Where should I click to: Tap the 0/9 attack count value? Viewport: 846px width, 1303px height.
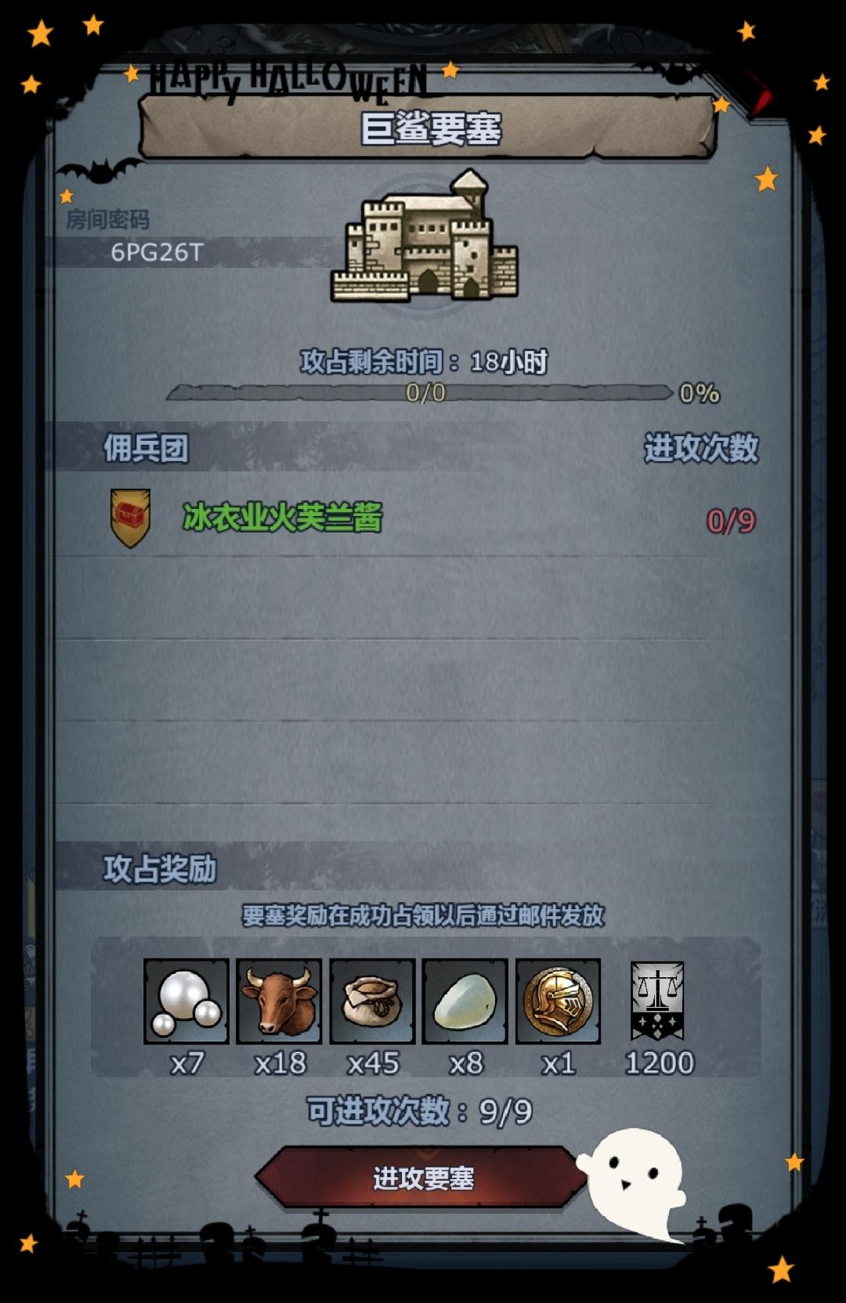[731, 521]
